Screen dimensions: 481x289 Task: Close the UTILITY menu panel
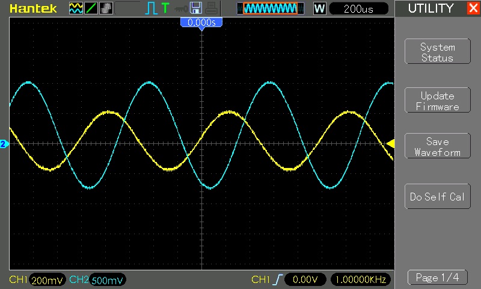pos(474,8)
